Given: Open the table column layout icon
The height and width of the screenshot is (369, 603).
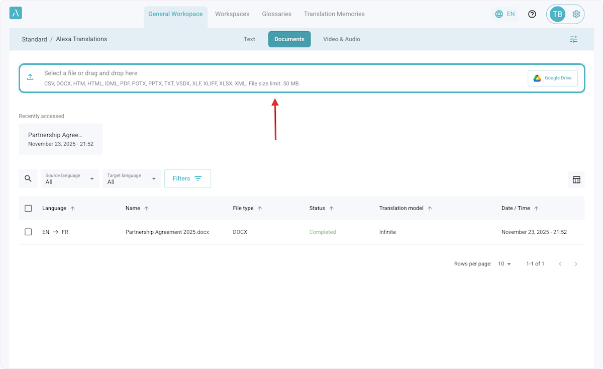Looking at the screenshot, I should 576,179.
